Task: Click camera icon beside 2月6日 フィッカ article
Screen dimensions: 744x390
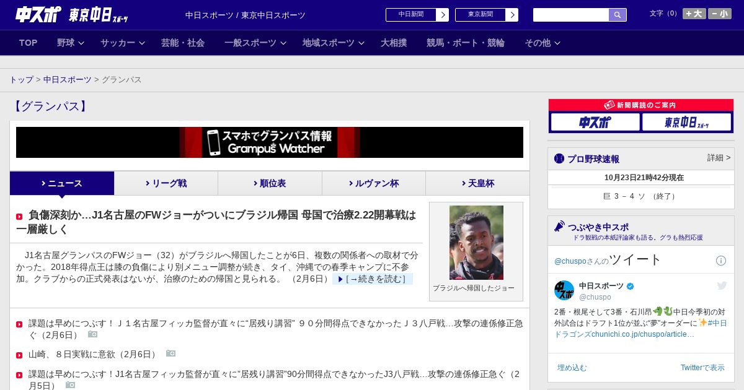Action: (x=92, y=334)
